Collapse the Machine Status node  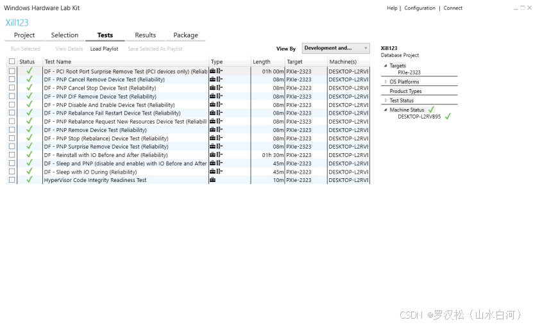[x=385, y=110]
